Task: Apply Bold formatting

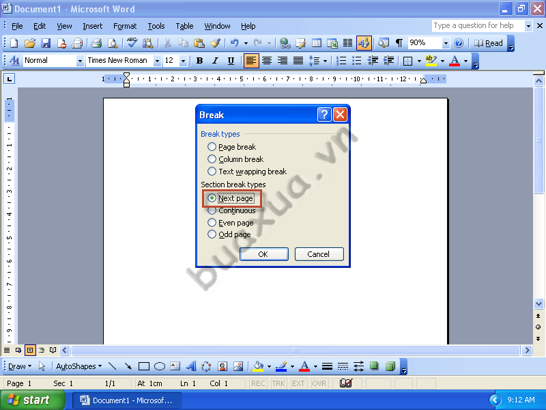Action: [199, 61]
